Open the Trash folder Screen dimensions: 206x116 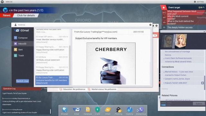23,55
